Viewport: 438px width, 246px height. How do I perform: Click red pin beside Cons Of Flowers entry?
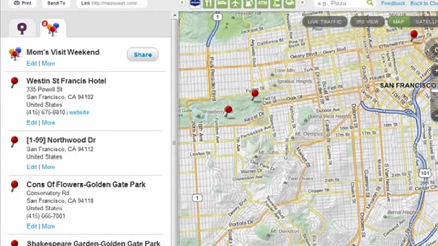(x=14, y=186)
